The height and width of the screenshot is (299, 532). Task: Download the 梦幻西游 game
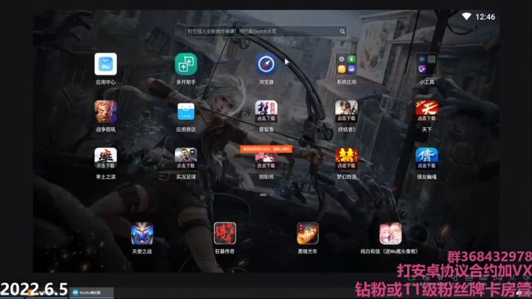click(346, 159)
